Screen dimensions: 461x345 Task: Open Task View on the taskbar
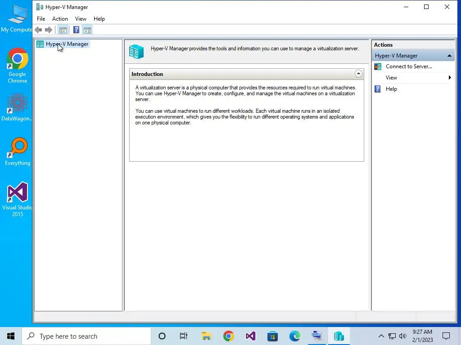point(184,336)
